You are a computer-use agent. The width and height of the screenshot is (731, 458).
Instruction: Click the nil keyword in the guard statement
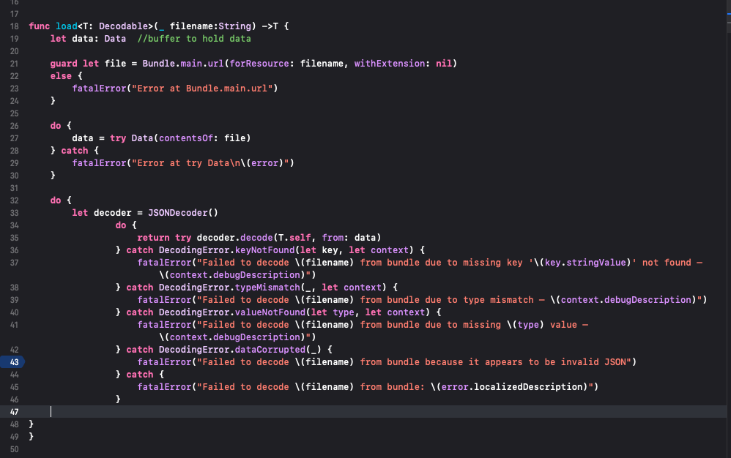(444, 64)
